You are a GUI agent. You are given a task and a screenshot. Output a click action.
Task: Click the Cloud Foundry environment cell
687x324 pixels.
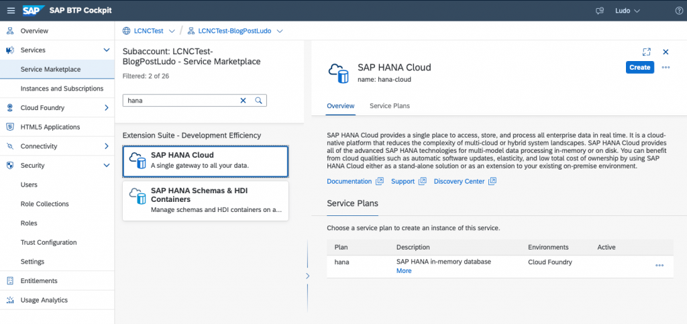point(550,262)
